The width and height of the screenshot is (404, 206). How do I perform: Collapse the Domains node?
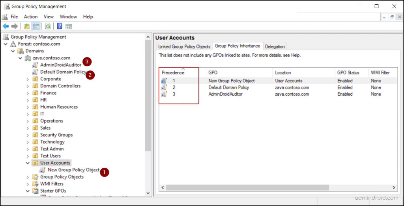(x=13, y=51)
